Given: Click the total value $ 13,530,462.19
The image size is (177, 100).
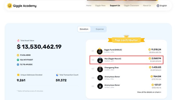Looking at the screenshot, I should (x=39, y=47).
